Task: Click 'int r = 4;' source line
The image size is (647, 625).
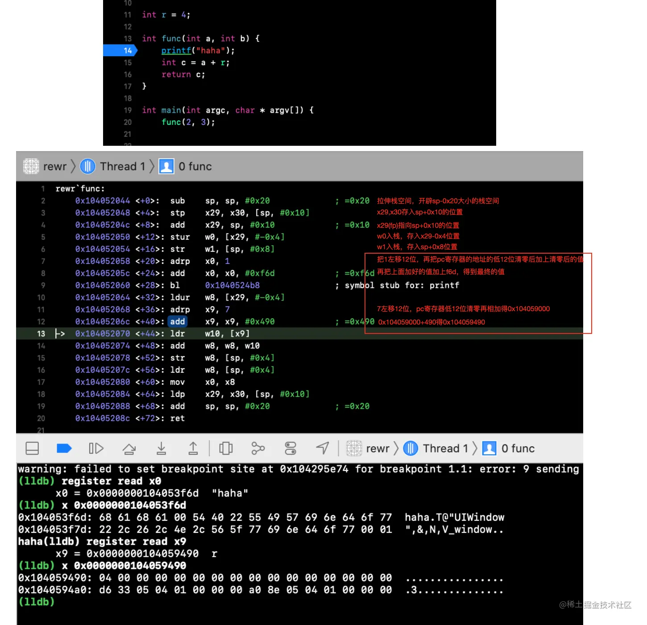Action: tap(166, 15)
